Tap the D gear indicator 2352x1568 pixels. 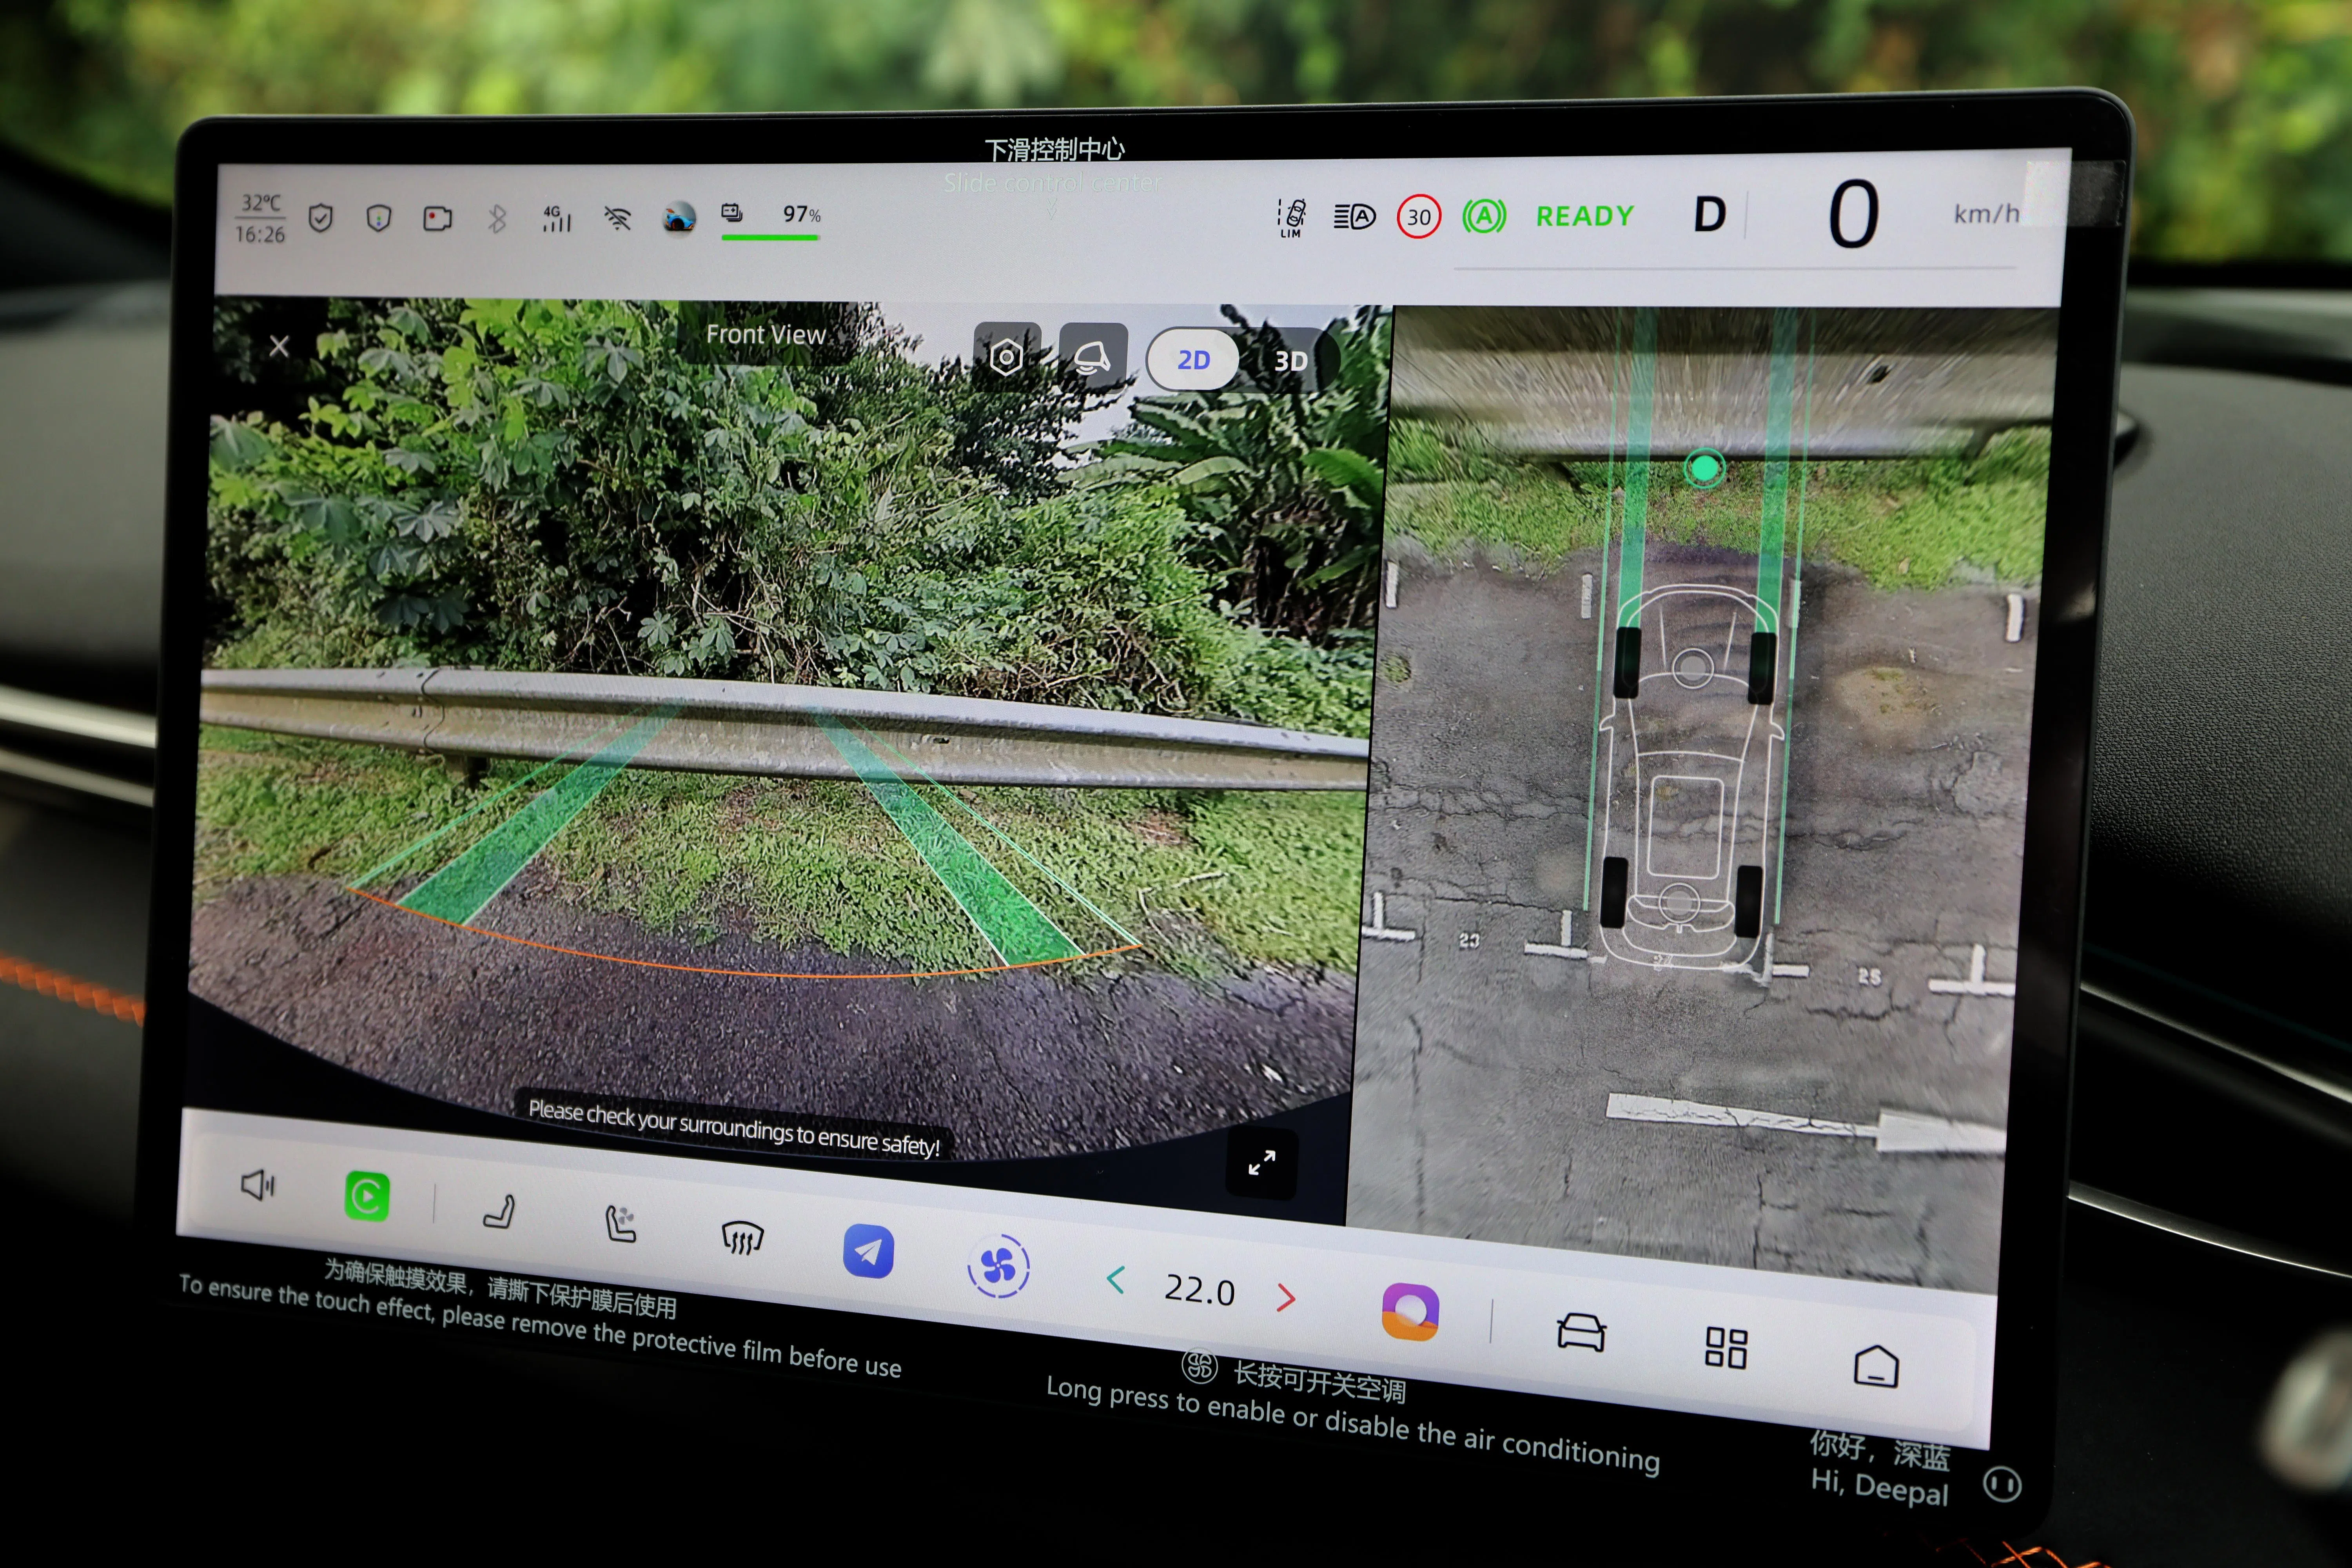(1710, 215)
